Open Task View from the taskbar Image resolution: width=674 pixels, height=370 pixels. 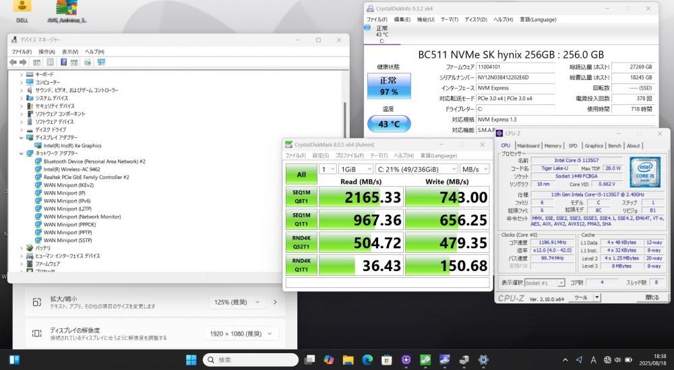(309, 360)
